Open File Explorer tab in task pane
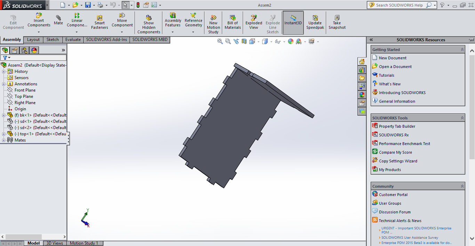 coord(362,78)
